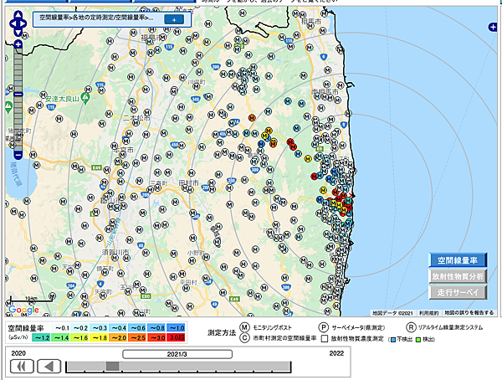Tick the 放射性物質濃度測定 checkbox in the legend
Viewport: 502px width, 380px height.
click(x=325, y=339)
